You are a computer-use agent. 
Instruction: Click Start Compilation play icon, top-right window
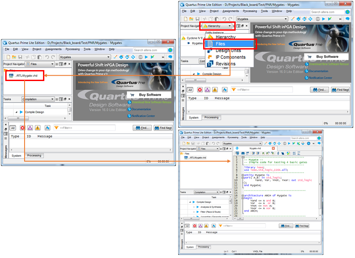click(323, 19)
